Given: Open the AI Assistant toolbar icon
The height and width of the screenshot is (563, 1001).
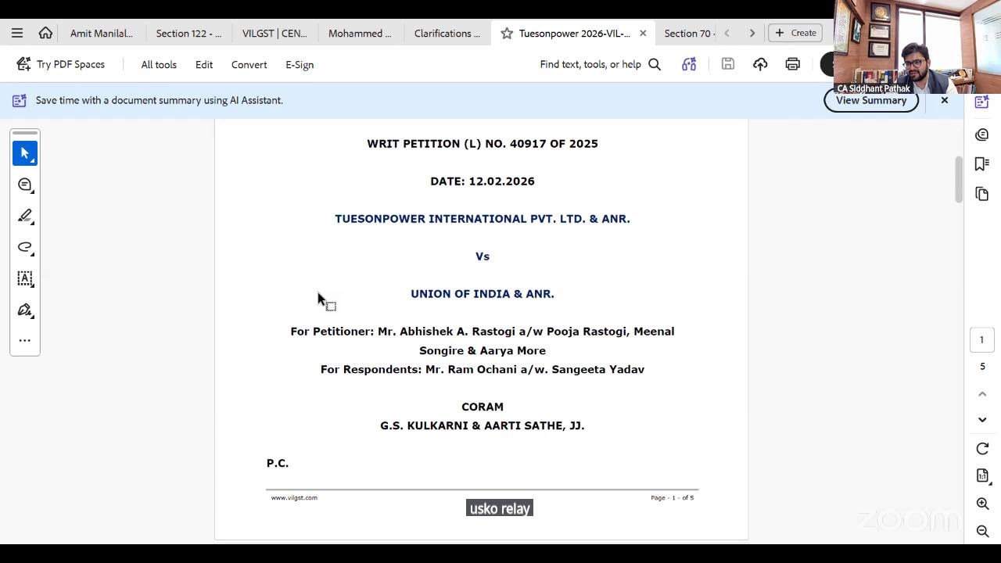Looking at the screenshot, I should [x=689, y=64].
